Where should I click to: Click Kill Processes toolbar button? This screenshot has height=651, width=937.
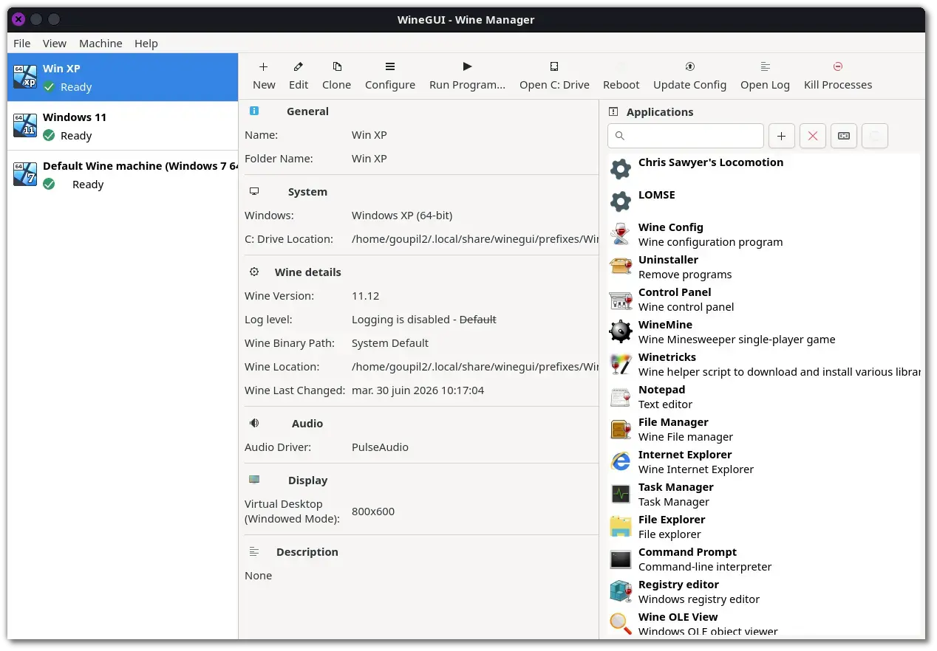(x=838, y=76)
